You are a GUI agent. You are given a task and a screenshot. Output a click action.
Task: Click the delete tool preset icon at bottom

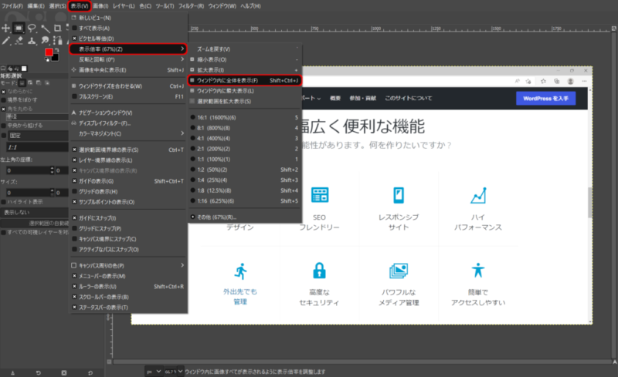click(64, 372)
